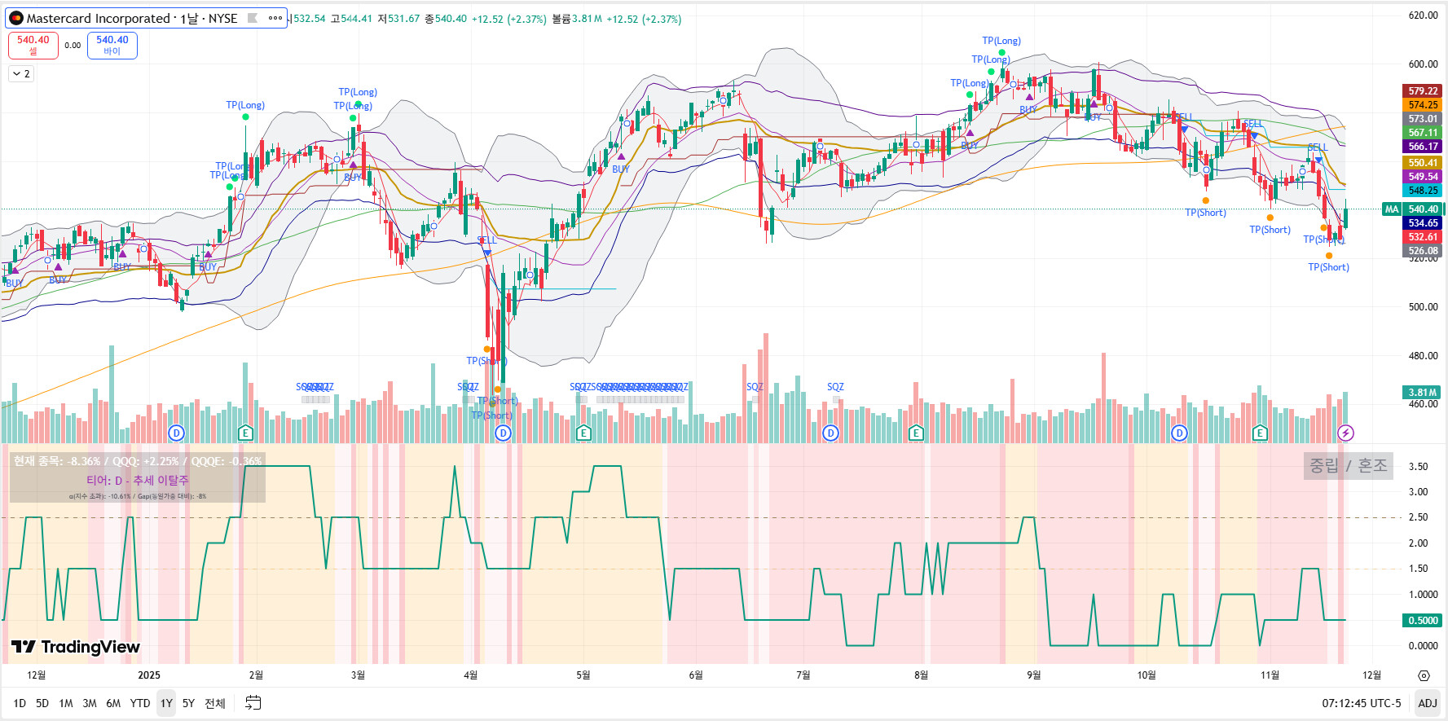This screenshot has width=1448, height=721.
Task: Click the 9월 label on the time axis
Action: [x=1034, y=675]
